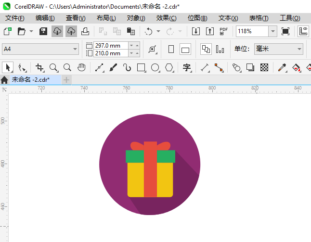311x242 pixels.
Task: Paste from clipboard
Action: pos(131,31)
